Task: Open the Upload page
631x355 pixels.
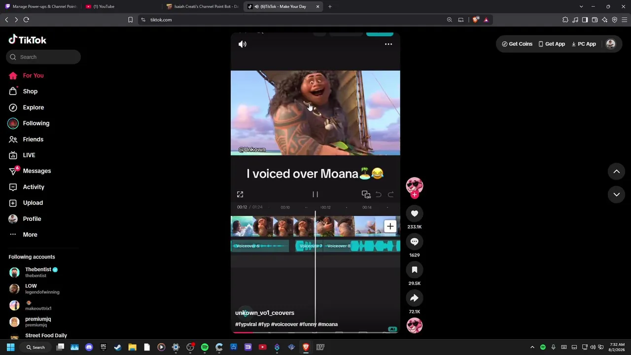Action: (33, 203)
